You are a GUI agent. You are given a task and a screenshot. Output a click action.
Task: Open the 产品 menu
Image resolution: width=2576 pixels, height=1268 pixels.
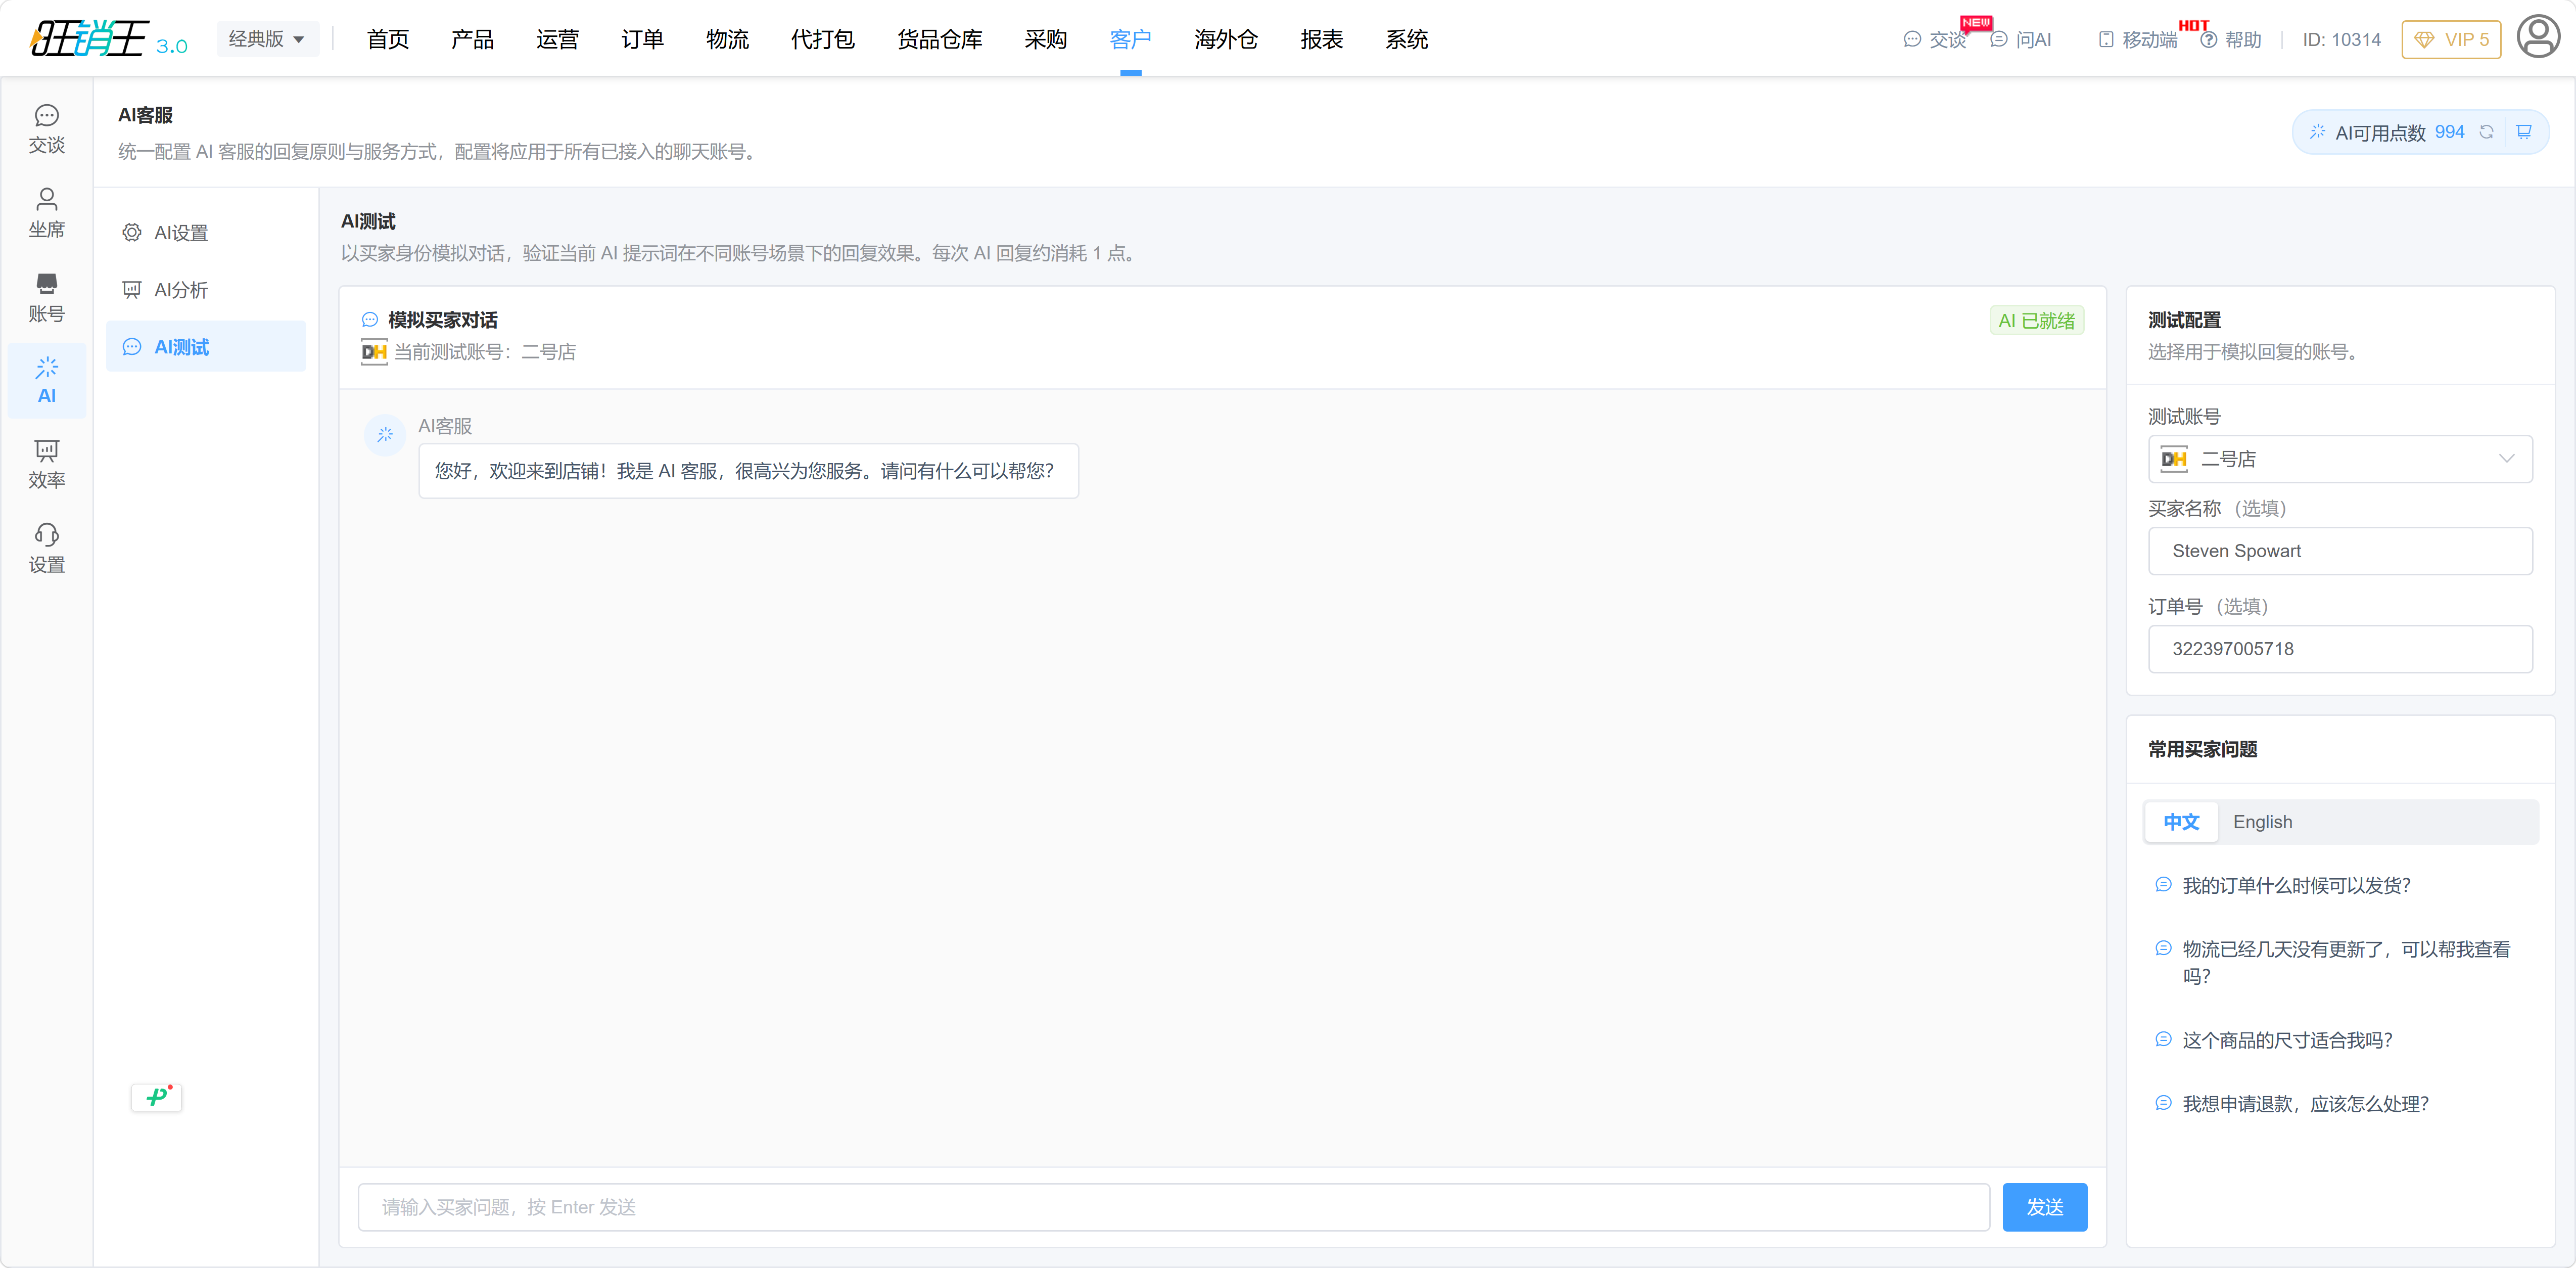coord(472,39)
